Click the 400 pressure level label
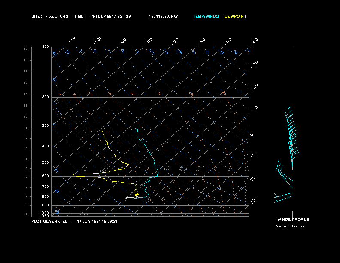340x263 pixels. point(46,146)
